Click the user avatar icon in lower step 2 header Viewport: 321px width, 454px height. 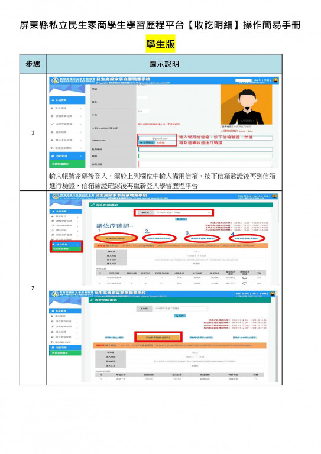[273, 294]
